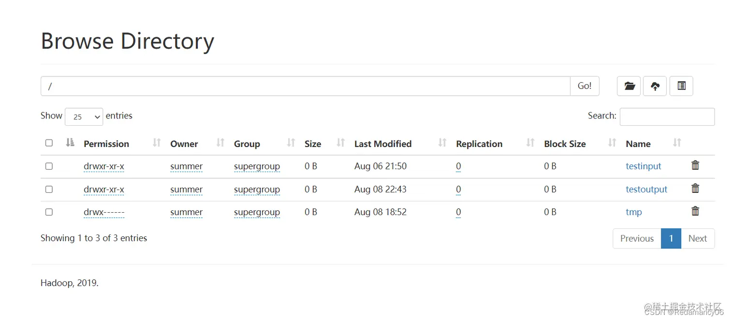Select the tmp row checkbox
Image resolution: width=731 pixels, height=321 pixels.
[49, 212]
